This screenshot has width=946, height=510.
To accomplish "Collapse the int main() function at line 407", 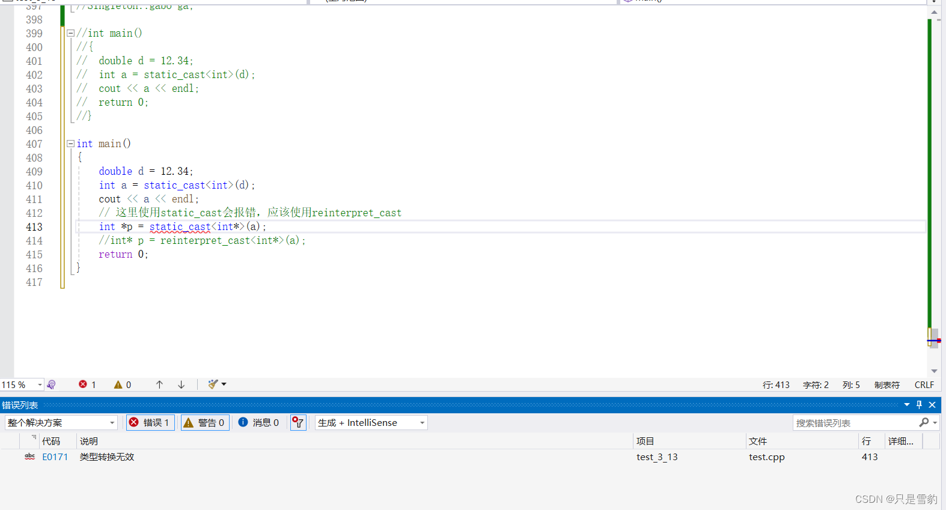I will coord(70,144).
